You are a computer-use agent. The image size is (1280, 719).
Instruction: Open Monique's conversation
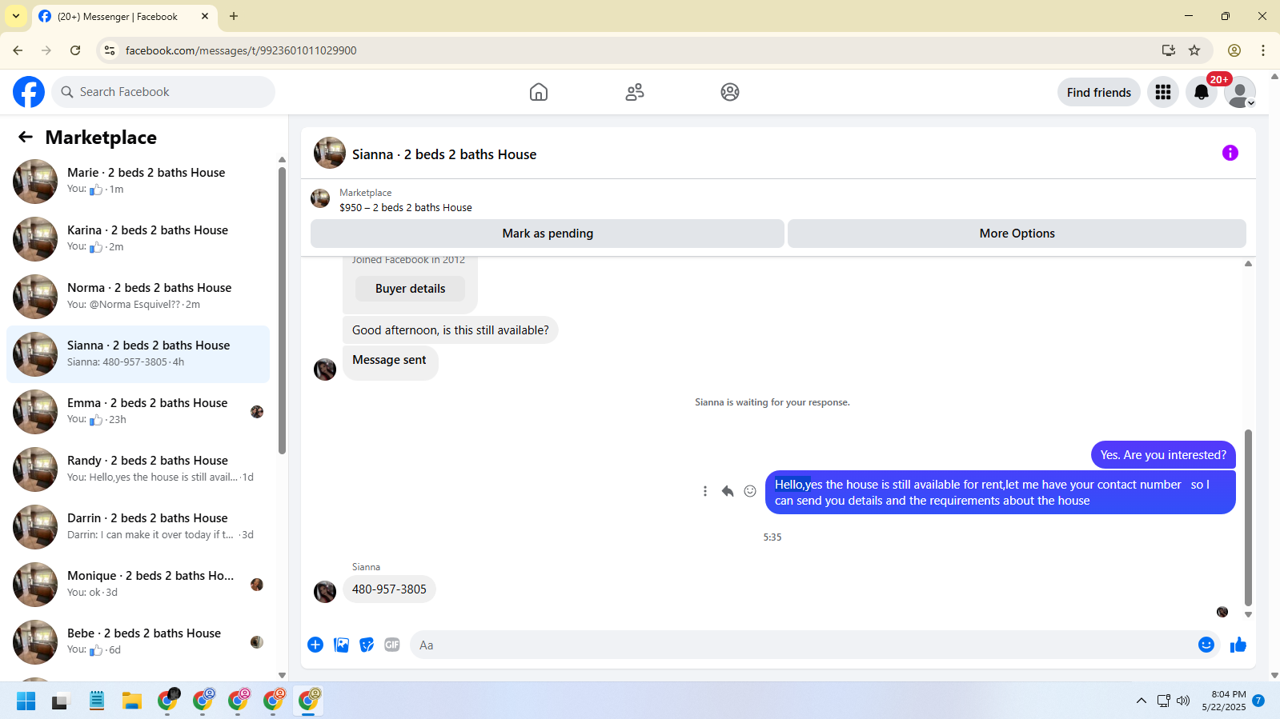pyautogui.click(x=138, y=585)
